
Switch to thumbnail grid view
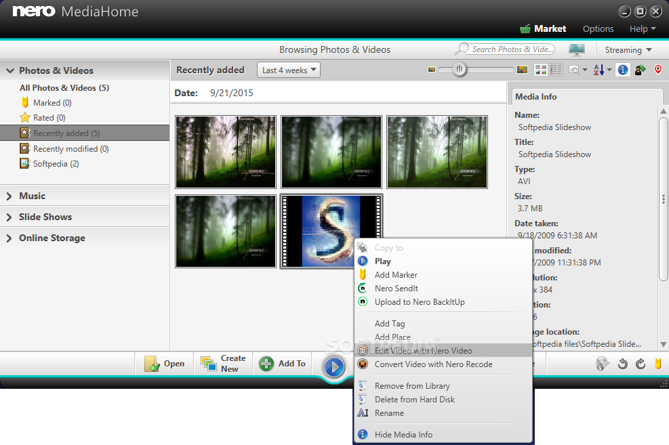point(541,70)
